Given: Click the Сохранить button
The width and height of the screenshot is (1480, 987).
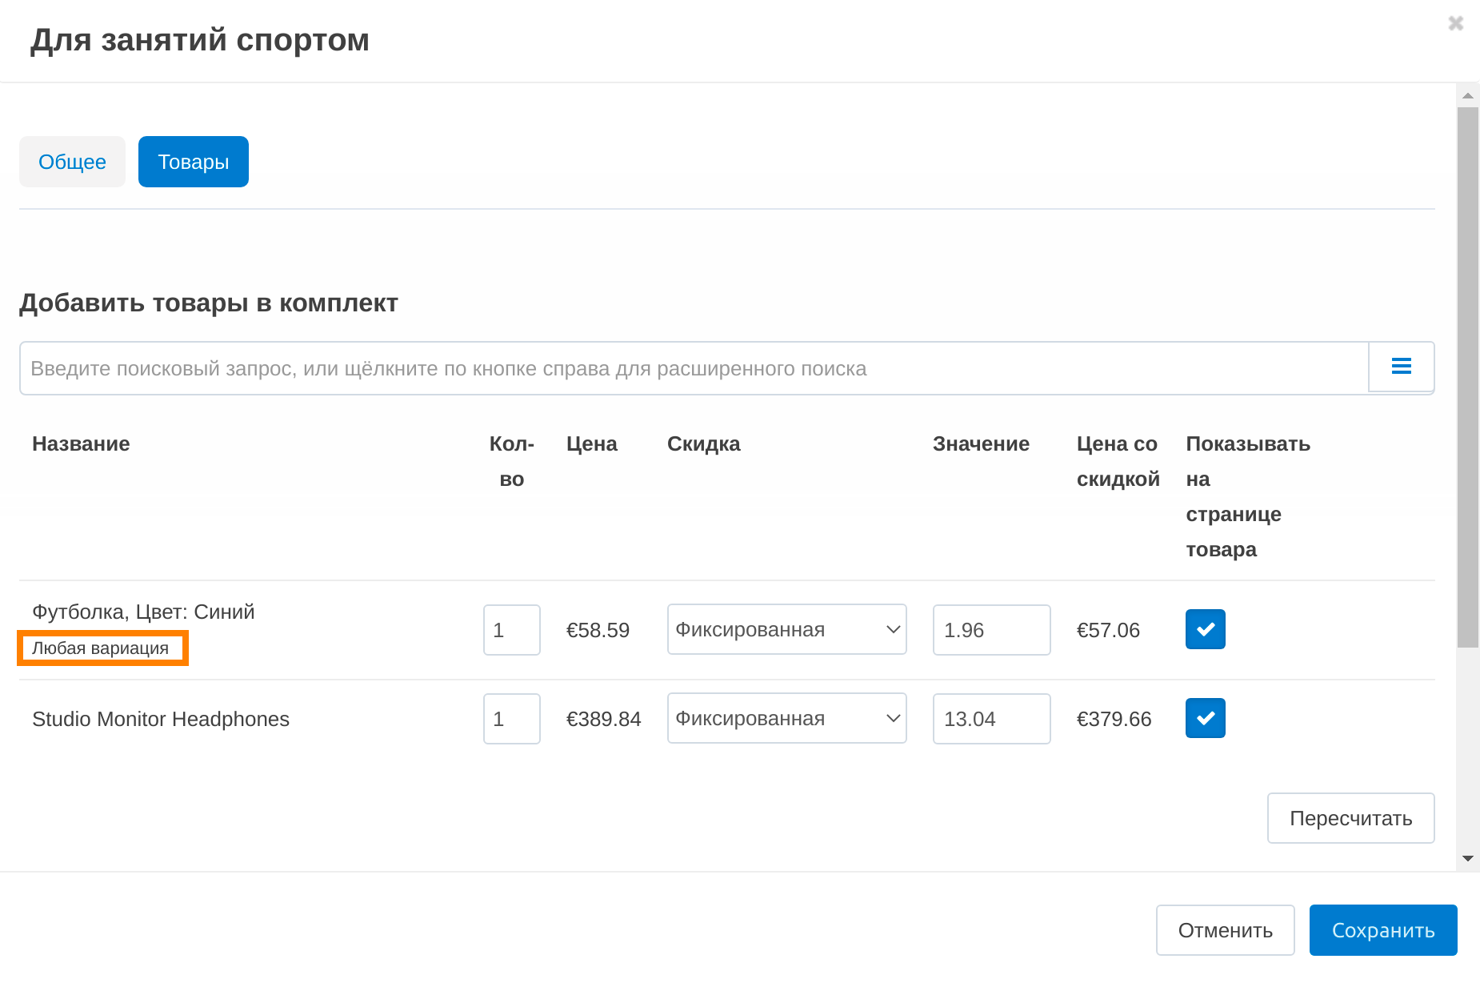Looking at the screenshot, I should (1382, 930).
